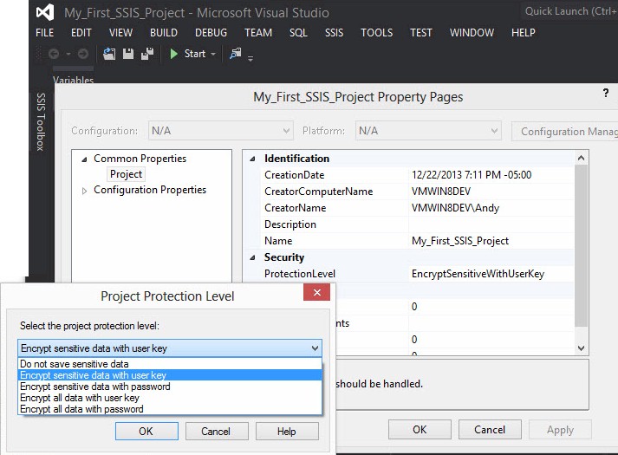
Task: Click Cancel in Project Protection Level dialog
Action: 217,432
